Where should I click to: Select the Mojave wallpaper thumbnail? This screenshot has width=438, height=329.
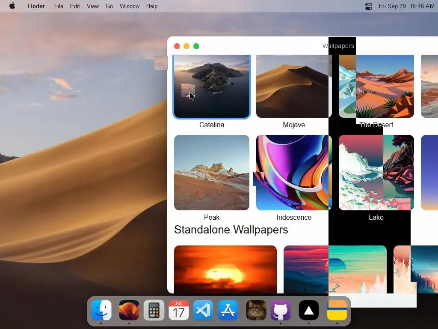[x=294, y=87]
